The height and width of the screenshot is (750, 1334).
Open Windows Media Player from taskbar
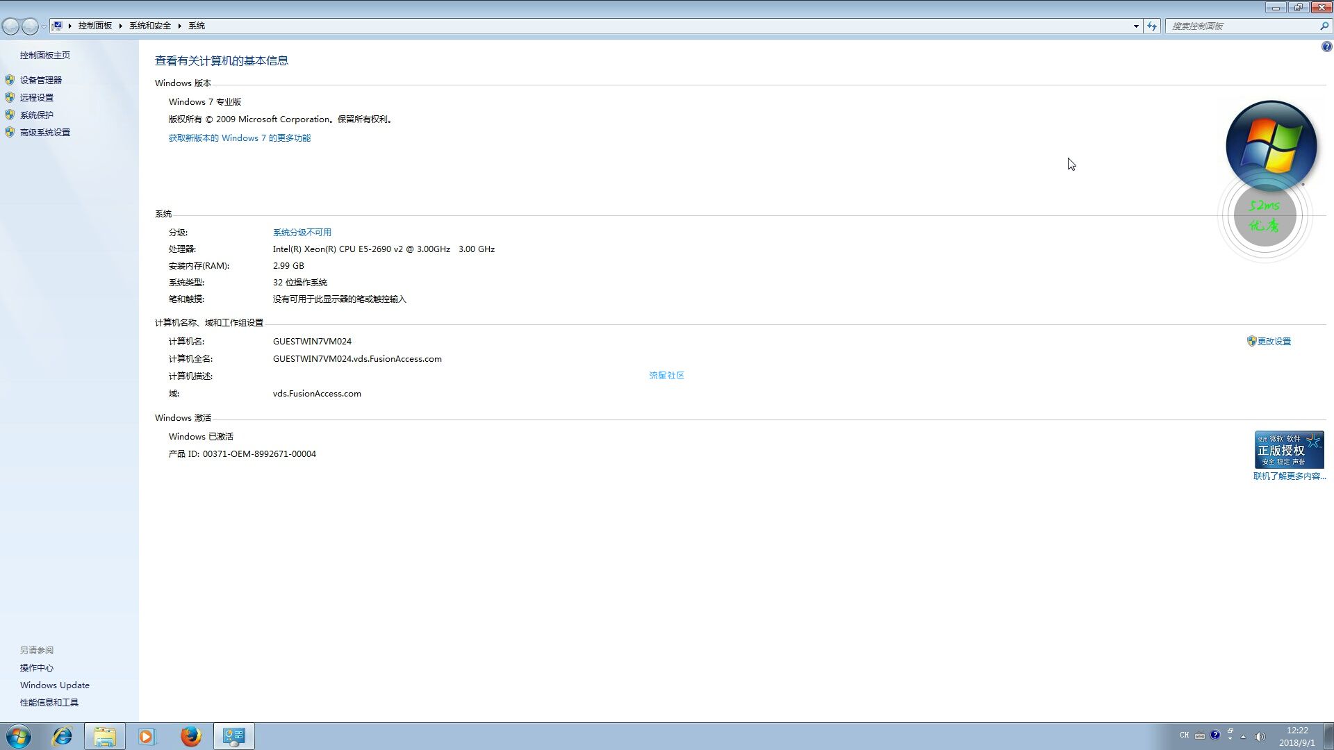[147, 736]
